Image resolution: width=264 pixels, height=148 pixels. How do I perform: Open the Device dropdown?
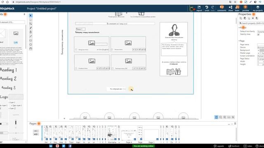(x=261, y=48)
